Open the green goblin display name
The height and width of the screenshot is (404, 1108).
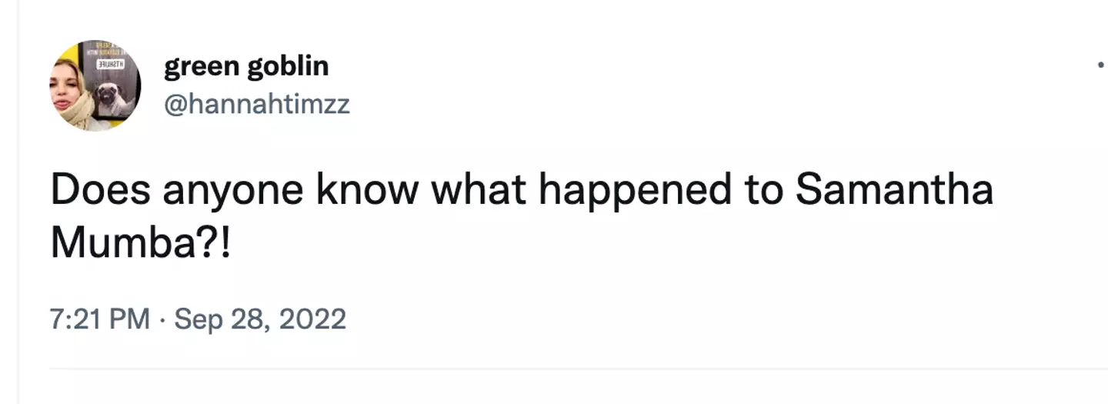[x=245, y=67]
